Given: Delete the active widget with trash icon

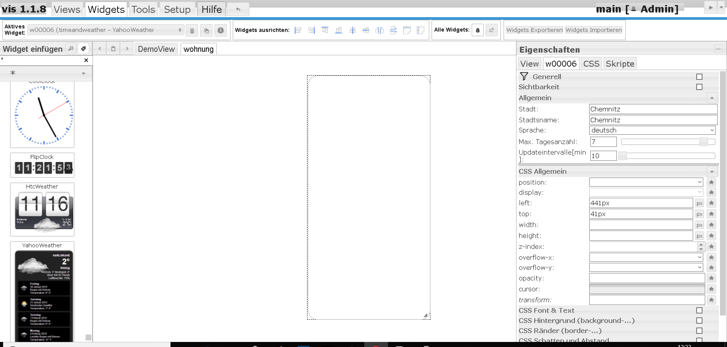Looking at the screenshot, I should [192, 30].
